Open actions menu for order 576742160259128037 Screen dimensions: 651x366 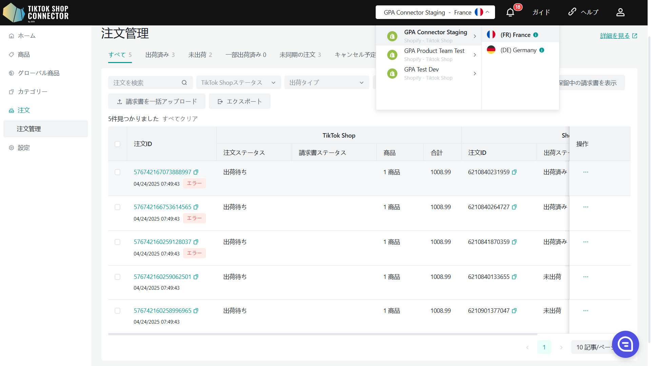[x=586, y=242]
